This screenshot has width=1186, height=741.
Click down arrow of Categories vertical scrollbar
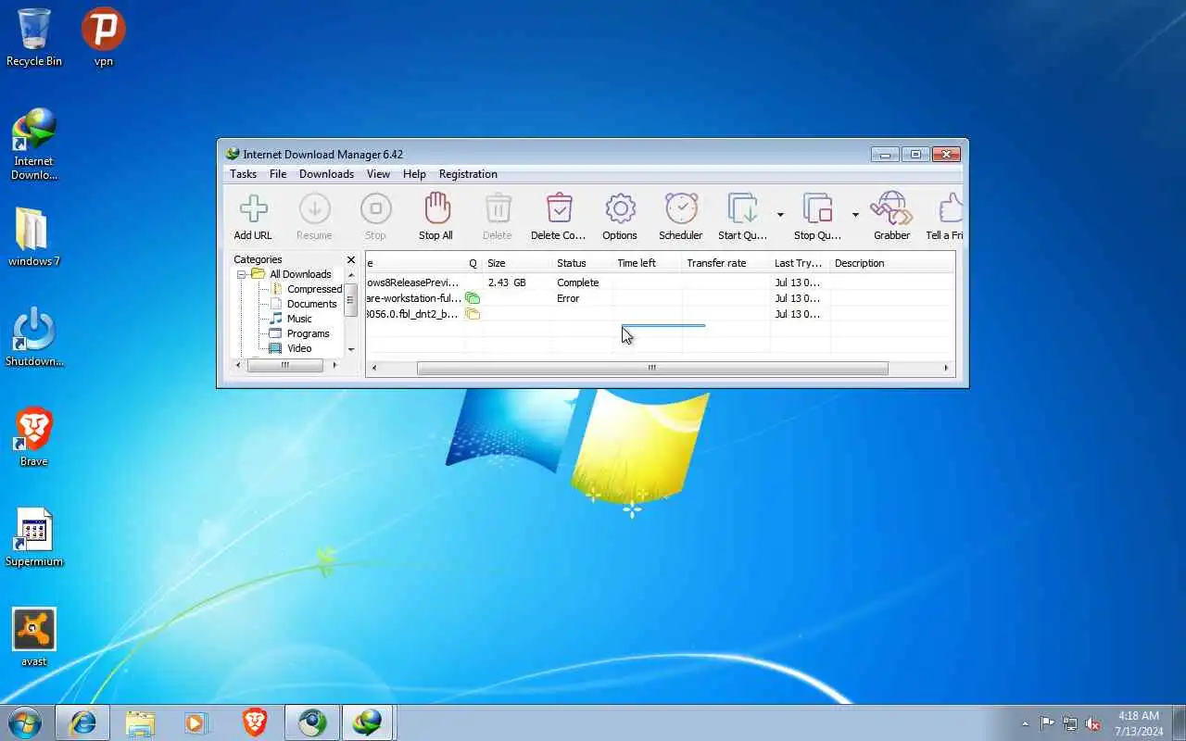click(351, 349)
